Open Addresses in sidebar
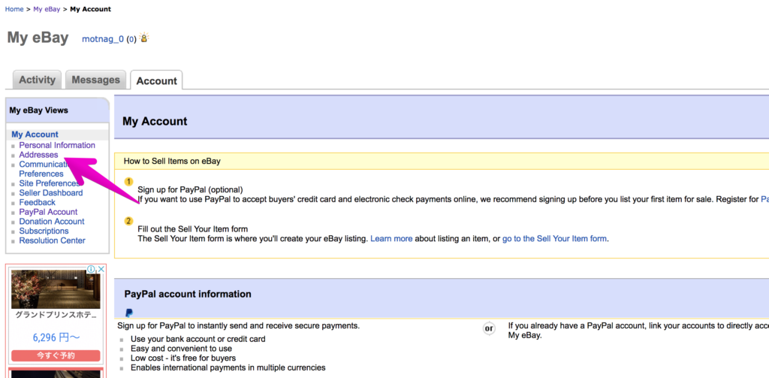 38,155
